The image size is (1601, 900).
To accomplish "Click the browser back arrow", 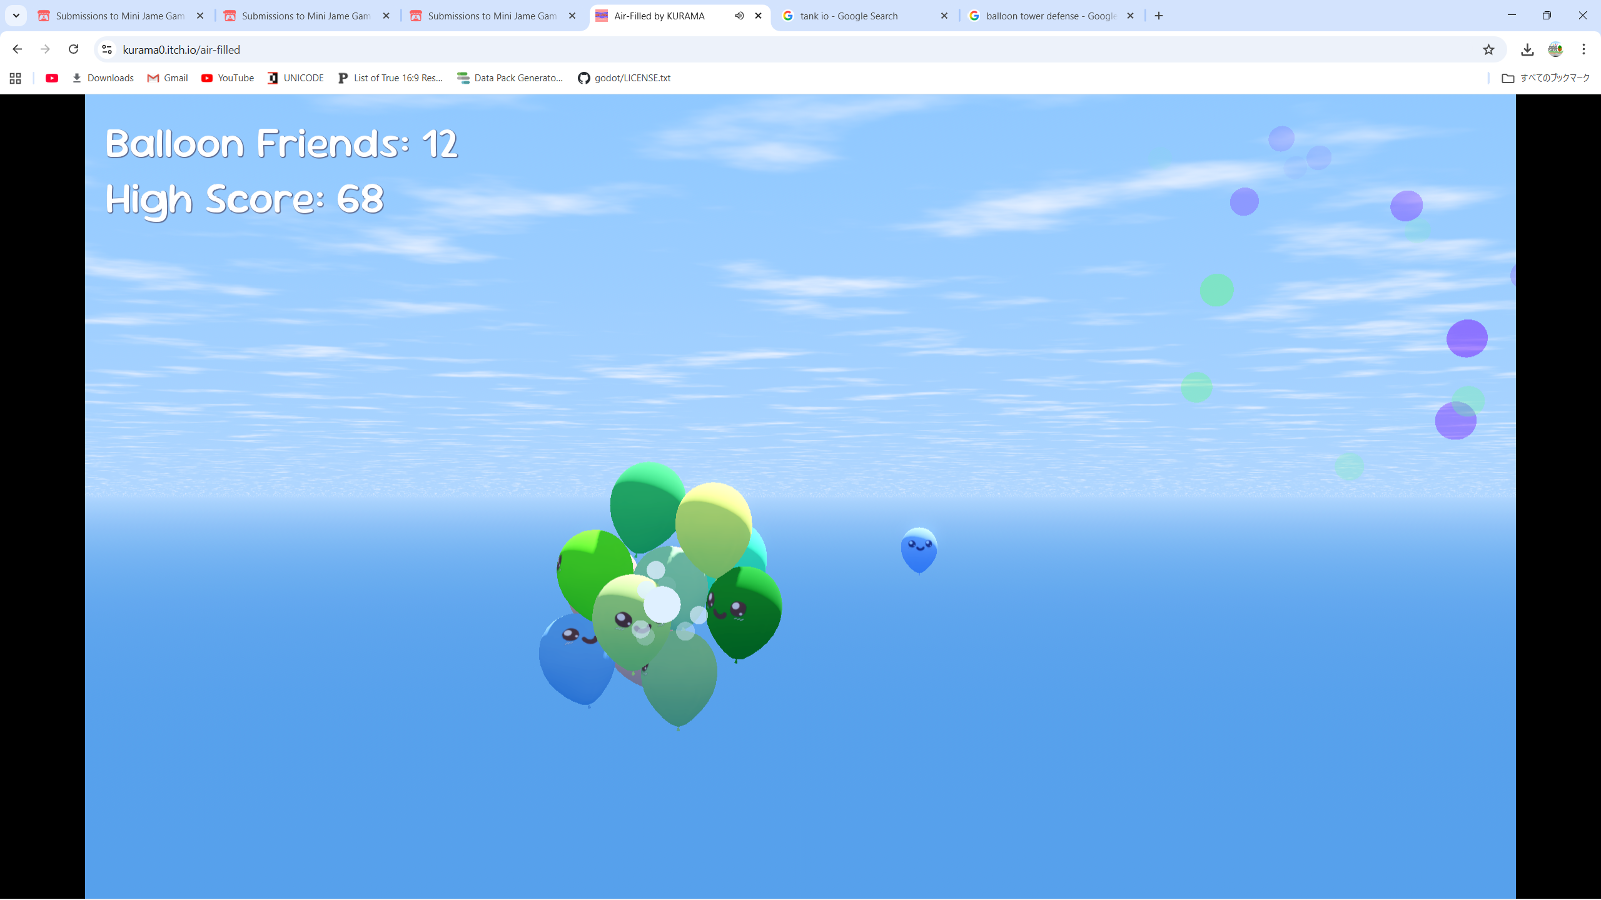I will coord(17,49).
